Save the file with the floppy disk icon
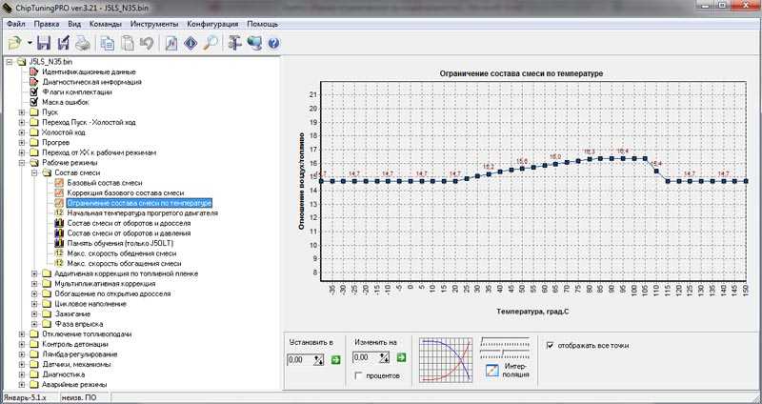Screen dimensions: 762x404 point(44,43)
